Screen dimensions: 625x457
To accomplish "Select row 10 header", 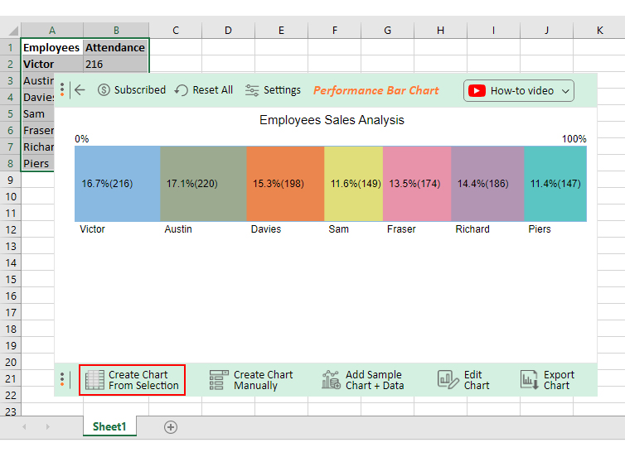I will pyautogui.click(x=11, y=197).
